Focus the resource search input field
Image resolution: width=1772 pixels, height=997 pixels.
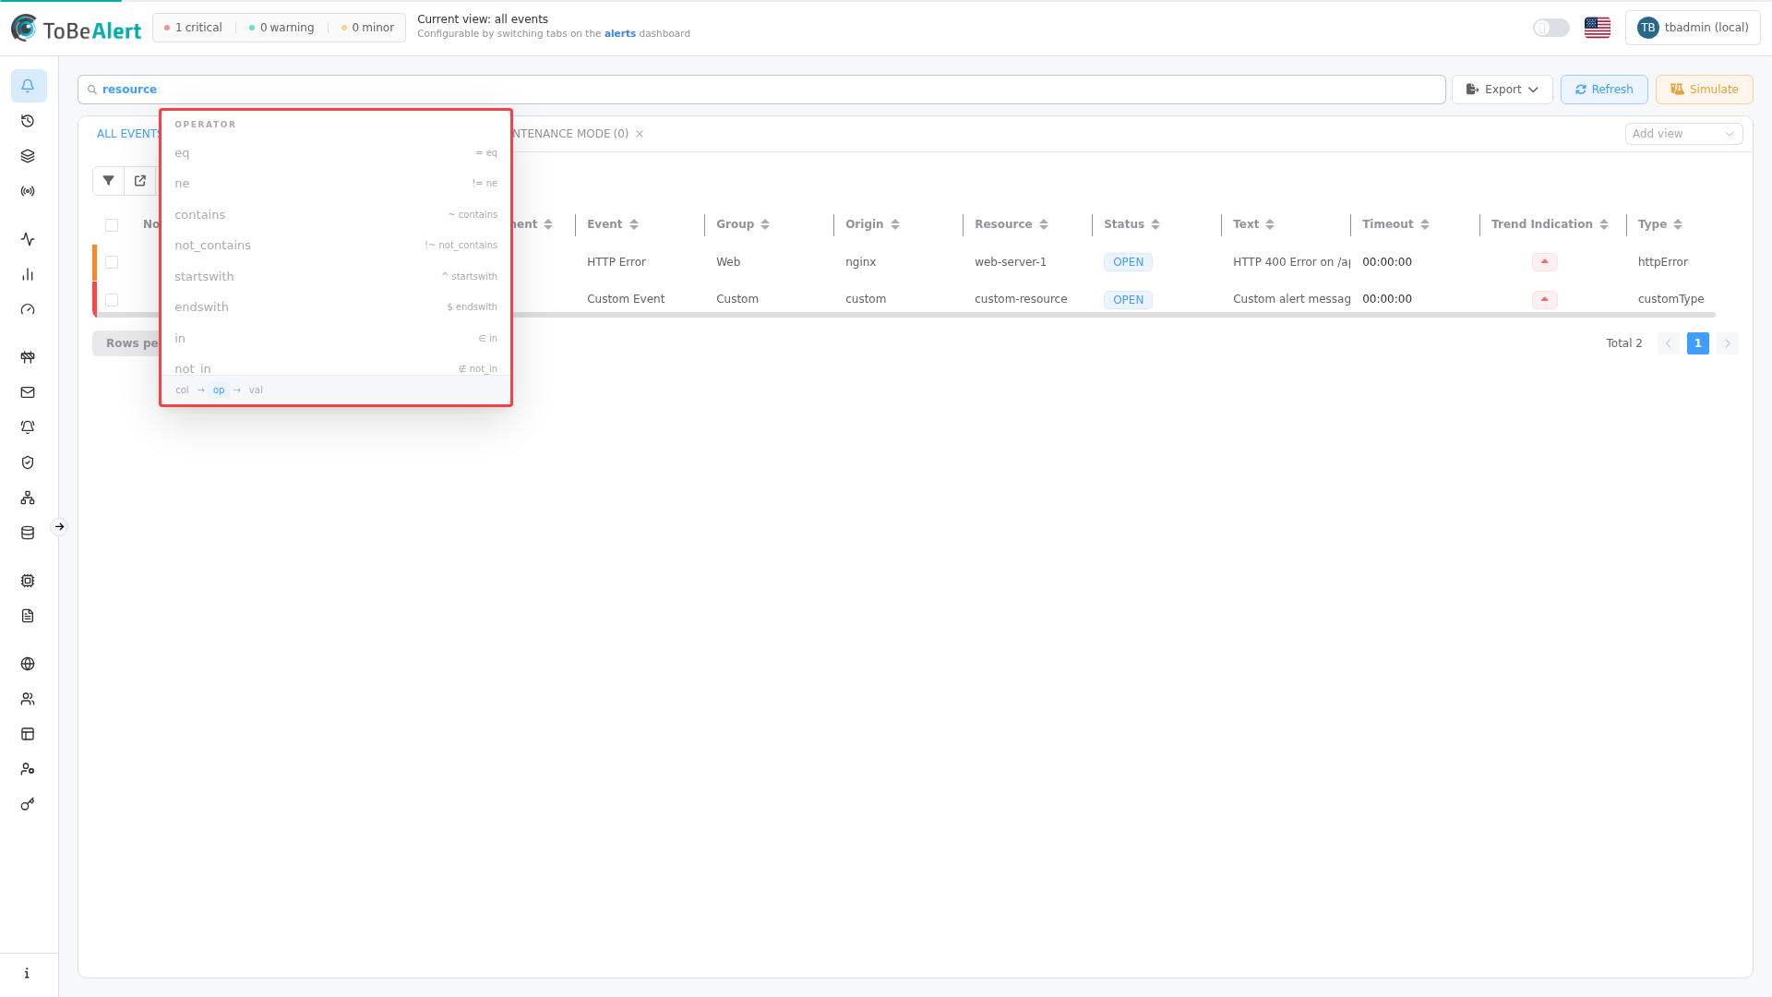pyautogui.click(x=761, y=90)
